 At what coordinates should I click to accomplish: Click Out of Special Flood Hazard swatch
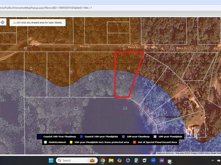135,142
